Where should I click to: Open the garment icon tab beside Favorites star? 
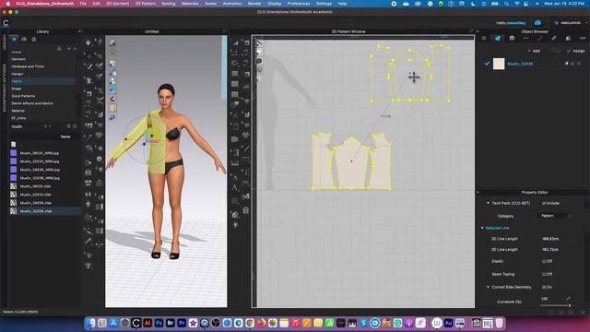click(24, 39)
